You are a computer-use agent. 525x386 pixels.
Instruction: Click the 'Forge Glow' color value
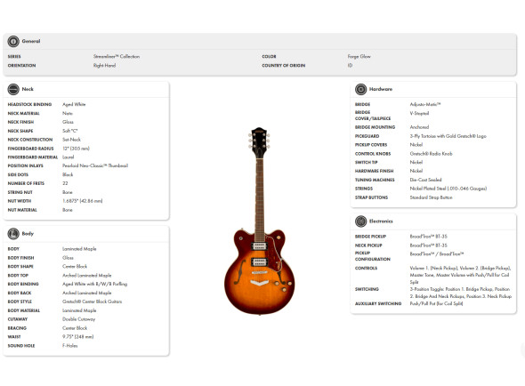pyautogui.click(x=359, y=57)
